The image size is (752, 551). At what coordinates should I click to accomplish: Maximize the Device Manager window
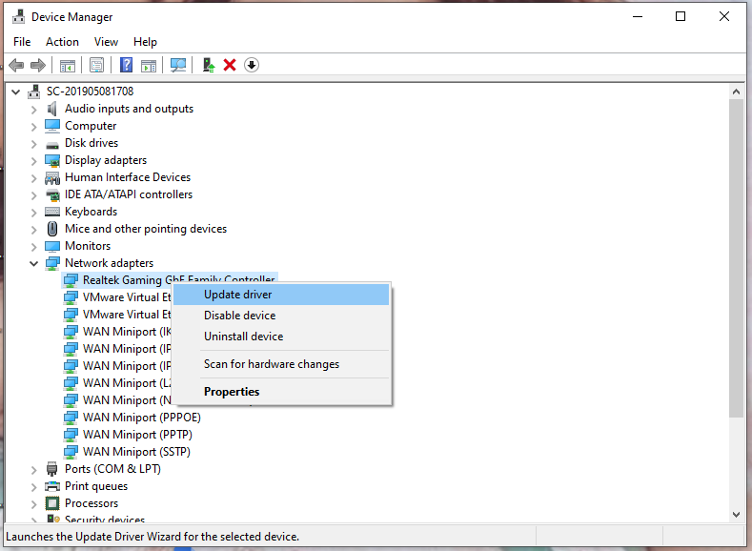pyautogui.click(x=681, y=16)
